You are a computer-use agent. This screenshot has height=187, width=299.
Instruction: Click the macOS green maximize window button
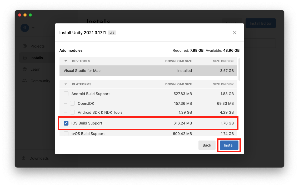(30, 15)
